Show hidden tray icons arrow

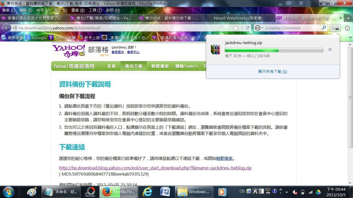pos(286,192)
